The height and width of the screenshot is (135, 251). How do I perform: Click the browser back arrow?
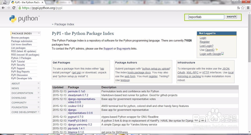pos(3,8)
